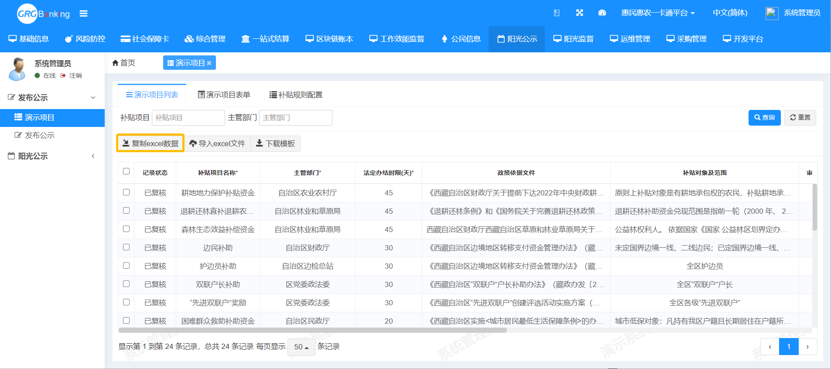This screenshot has height=369, width=831.
Task: Check the row for 双联户长补助
Action: 126,284
